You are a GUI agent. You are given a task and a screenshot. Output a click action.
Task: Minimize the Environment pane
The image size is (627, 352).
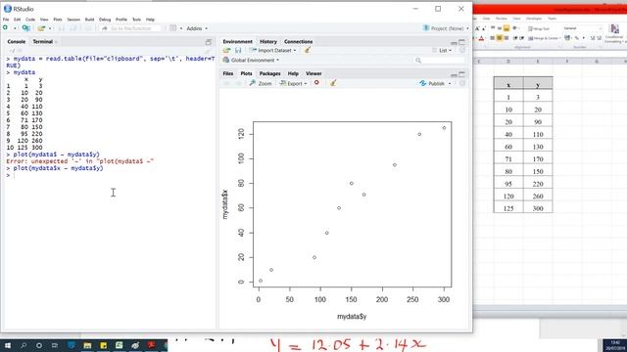454,42
